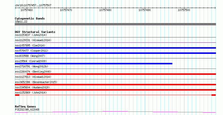Select variant nsv576477 (Cooper2011) label
Image resolution: width=223 pixels, height=115 pixels.
point(32,51)
